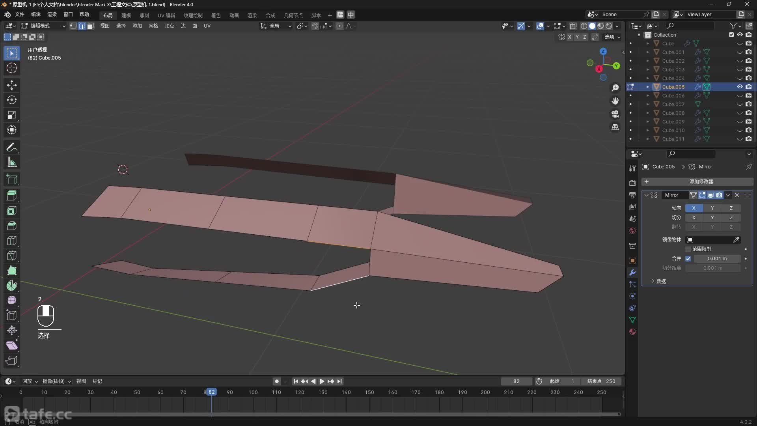Select the Bevel tool
The width and height of the screenshot is (757, 426).
point(12,226)
